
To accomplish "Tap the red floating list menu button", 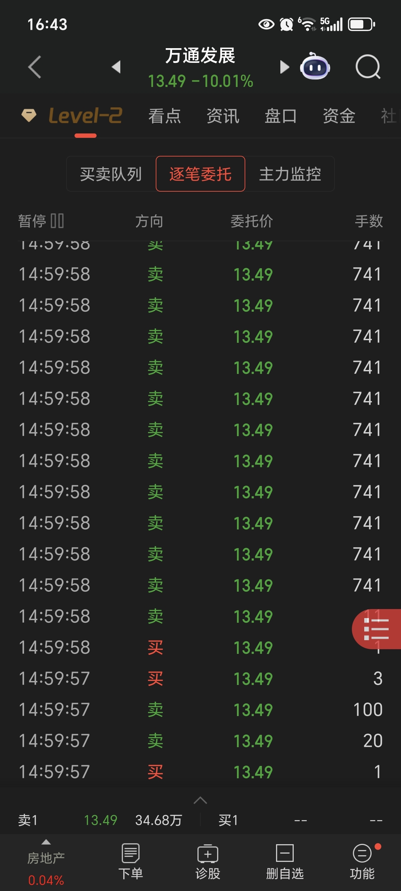I will pos(377,629).
